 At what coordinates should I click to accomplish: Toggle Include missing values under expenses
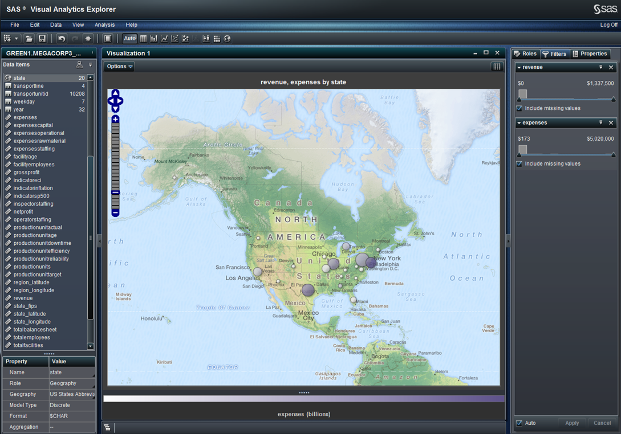click(x=519, y=164)
